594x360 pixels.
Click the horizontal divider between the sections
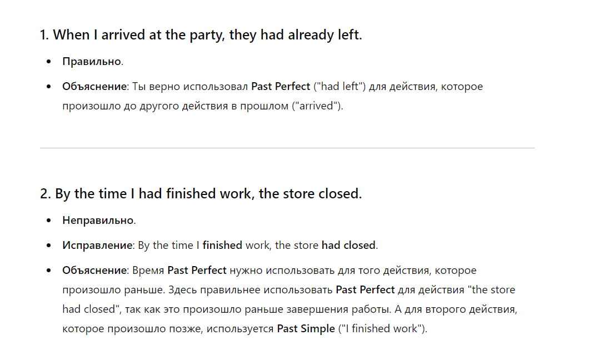click(x=287, y=148)
